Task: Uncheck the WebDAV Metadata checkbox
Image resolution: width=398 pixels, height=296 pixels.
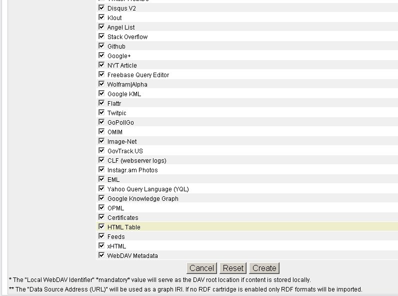Action: coord(101,255)
